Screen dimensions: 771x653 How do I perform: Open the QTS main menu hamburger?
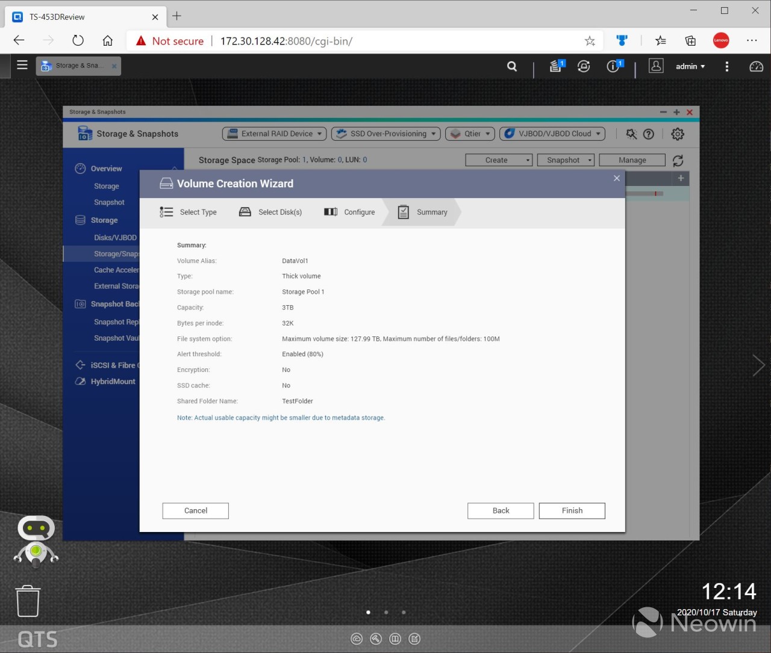(x=22, y=65)
